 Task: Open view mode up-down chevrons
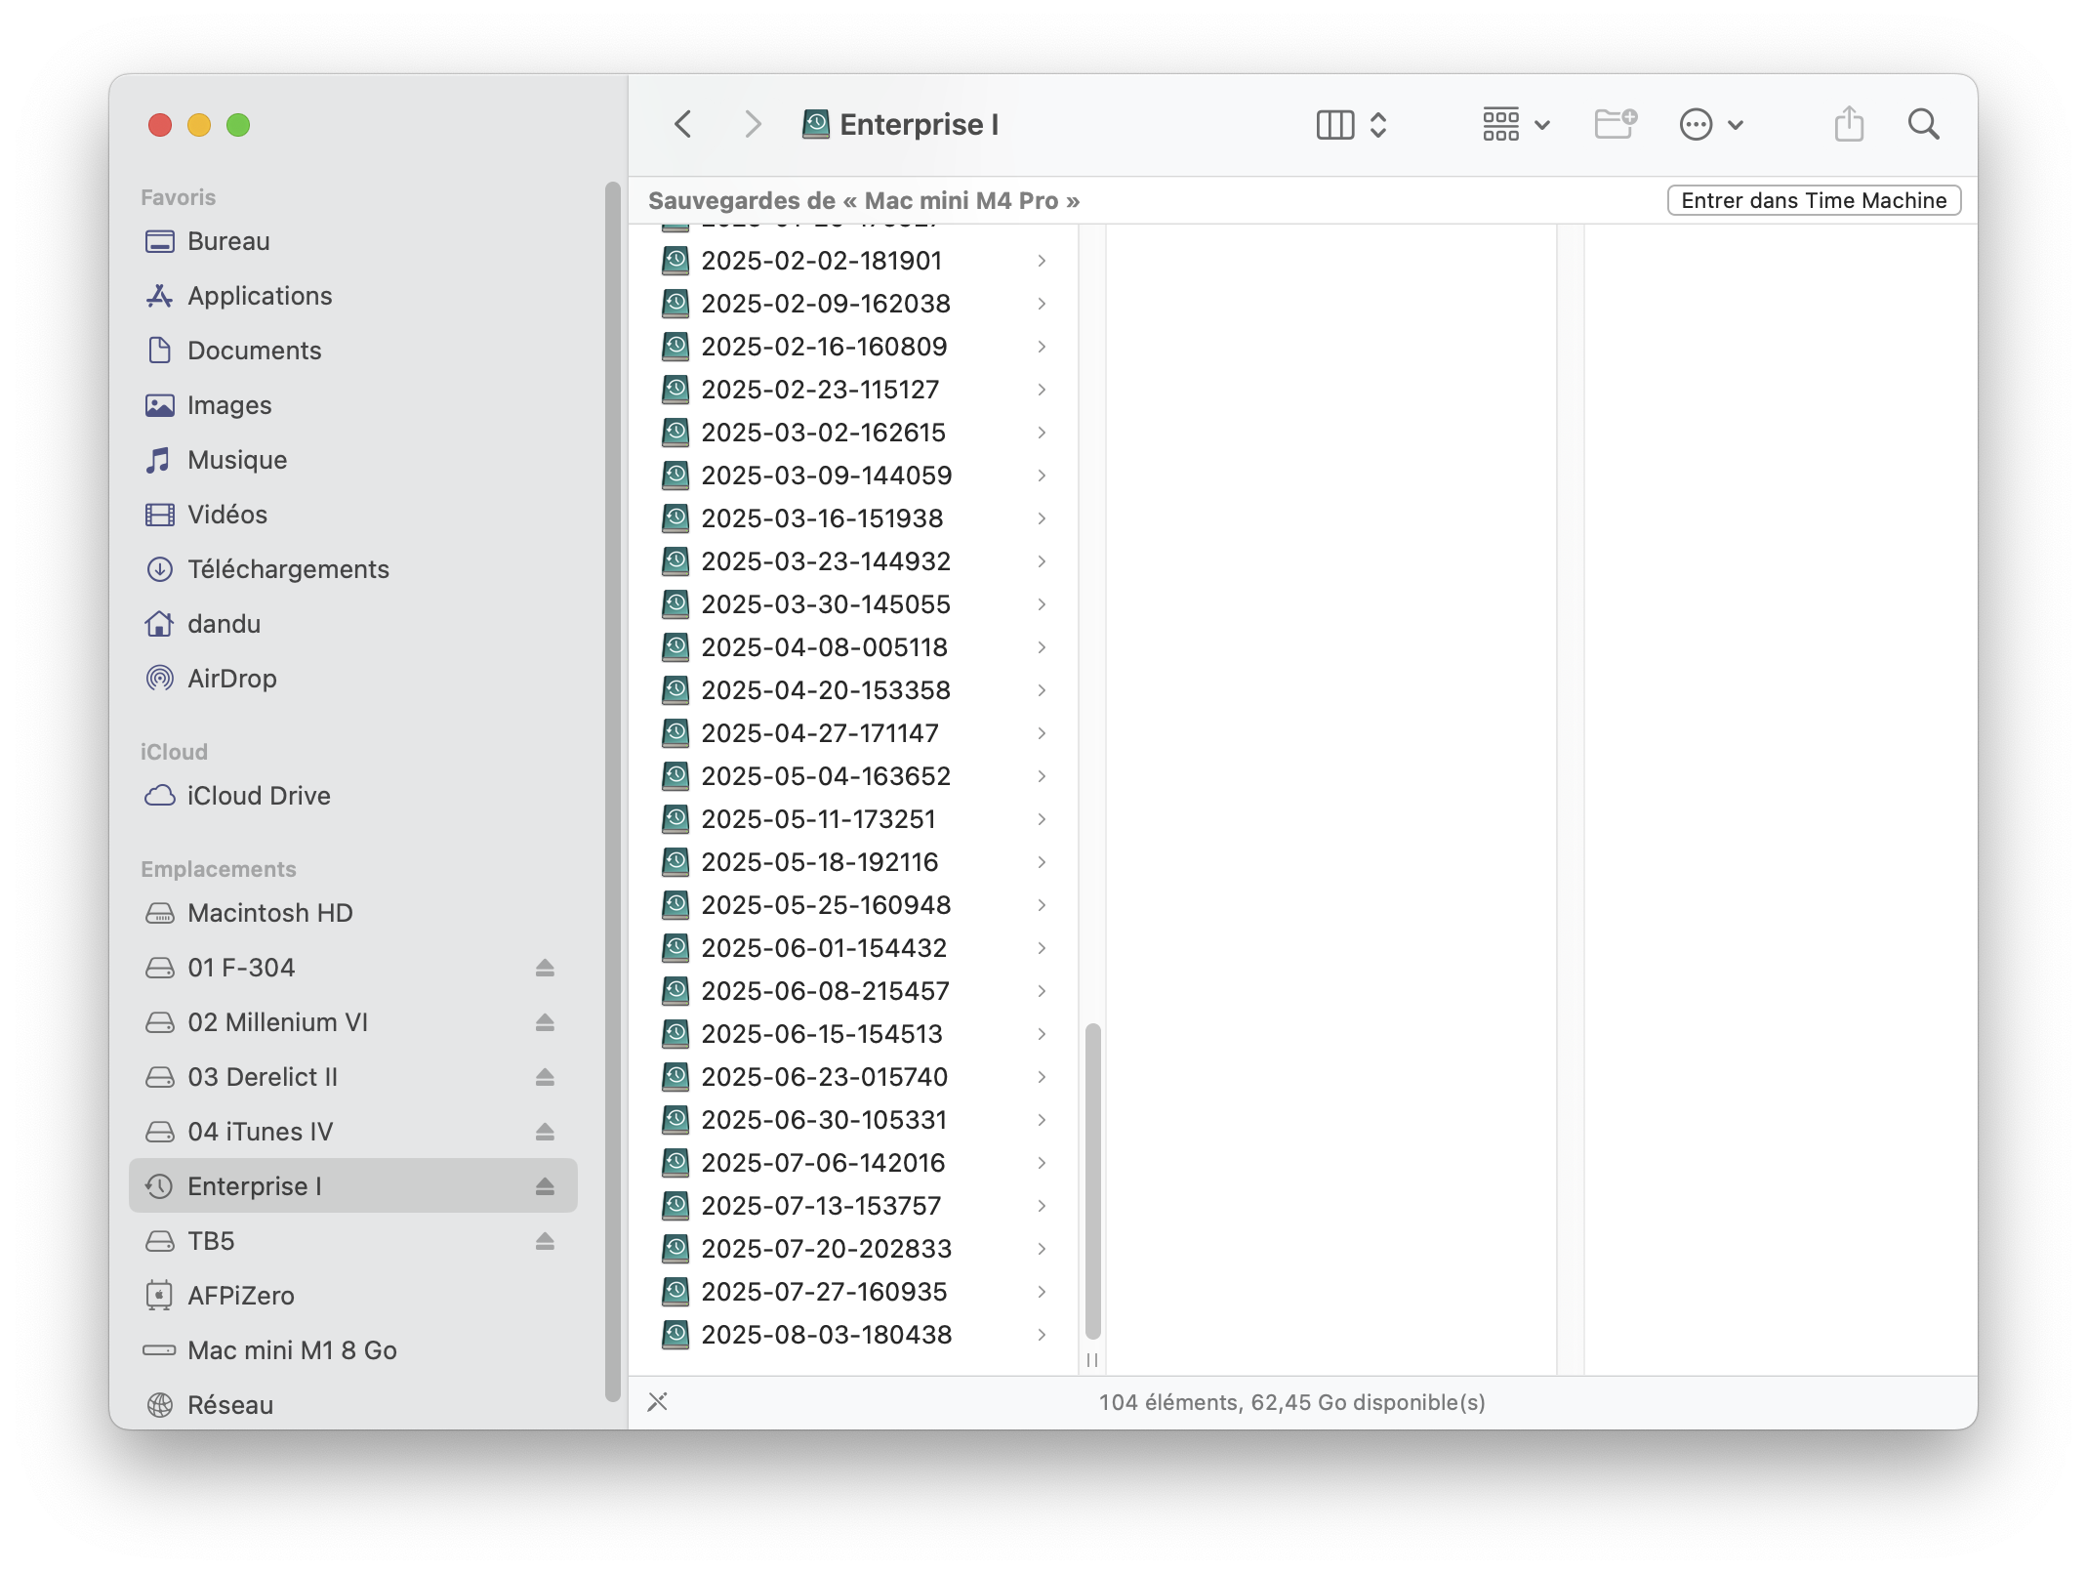point(1378,124)
